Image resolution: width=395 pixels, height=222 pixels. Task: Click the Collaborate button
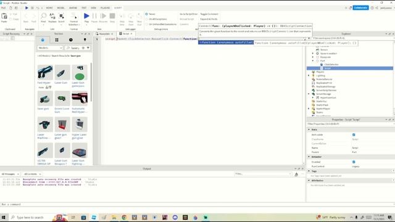click(x=360, y=8)
